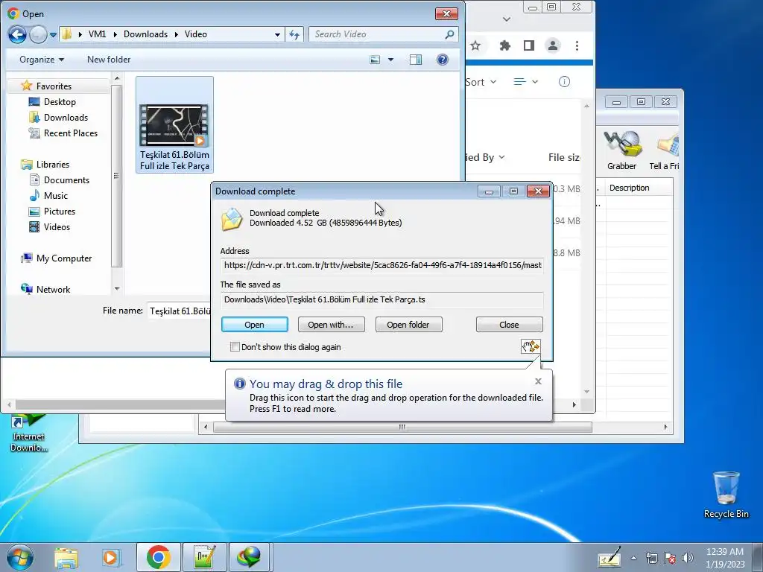Click the Tell a Friend toolbar icon
The image size is (763, 572).
pos(664,150)
